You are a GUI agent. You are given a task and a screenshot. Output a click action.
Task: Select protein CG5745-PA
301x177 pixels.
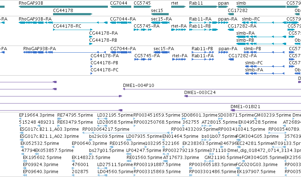pyautogui.click(x=147, y=55)
